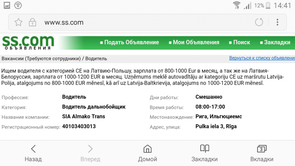Screen dimensions: 295x166
Task: Follow the Вернуться к списку объявлений link
Action: 262,58
